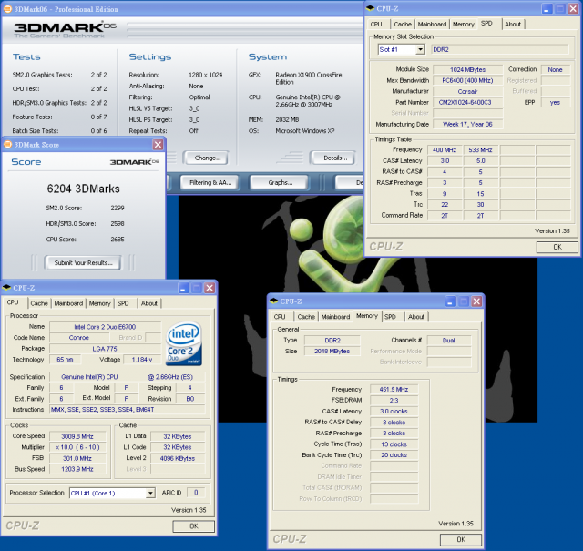Image resolution: width=583 pixels, height=551 pixels.
Task: Click the Max Bandwidth PC6400 field
Action: coord(467,80)
